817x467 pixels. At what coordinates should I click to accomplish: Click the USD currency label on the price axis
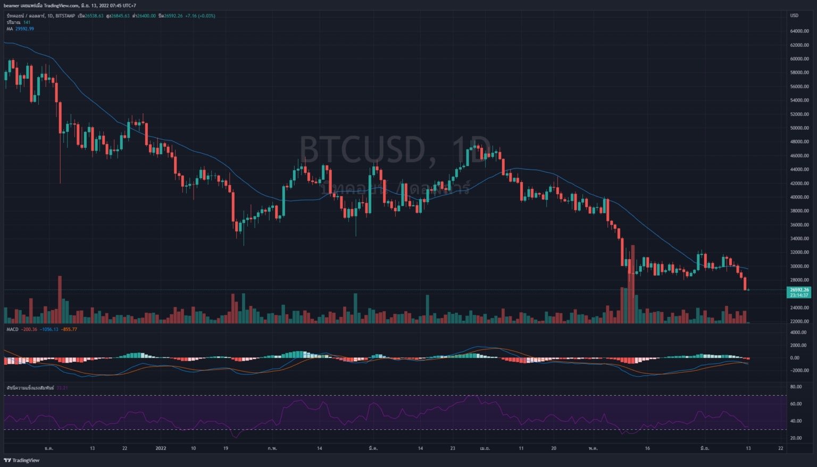tap(794, 15)
